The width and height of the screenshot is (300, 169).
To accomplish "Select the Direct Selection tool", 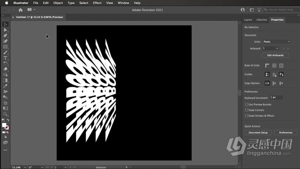I will [5, 30].
